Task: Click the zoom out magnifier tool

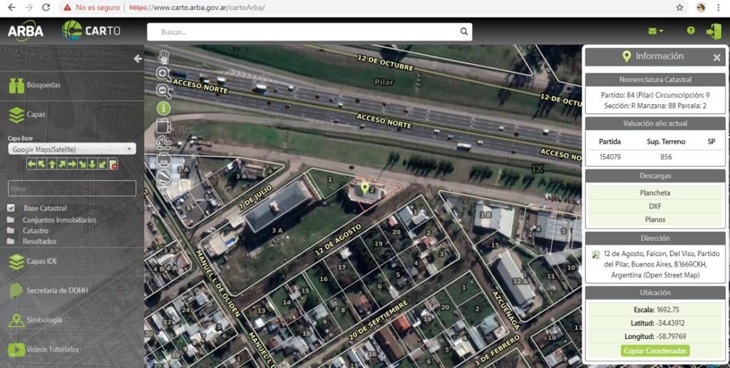Action: click(x=163, y=91)
